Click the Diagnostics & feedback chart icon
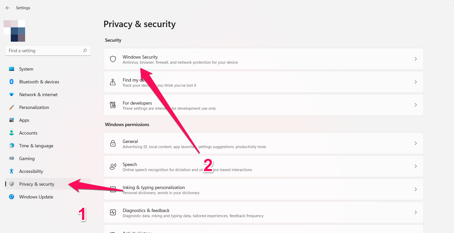 tap(113, 212)
